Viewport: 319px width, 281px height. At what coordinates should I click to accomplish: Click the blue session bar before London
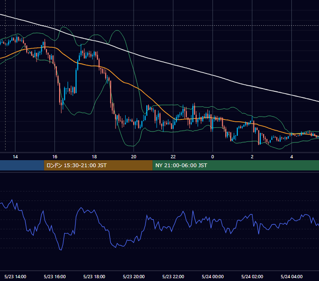(22, 165)
